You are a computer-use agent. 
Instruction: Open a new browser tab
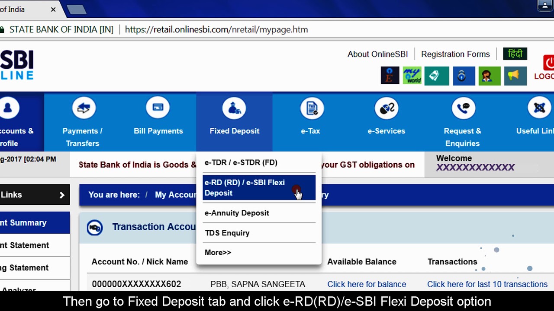pyautogui.click(x=77, y=10)
